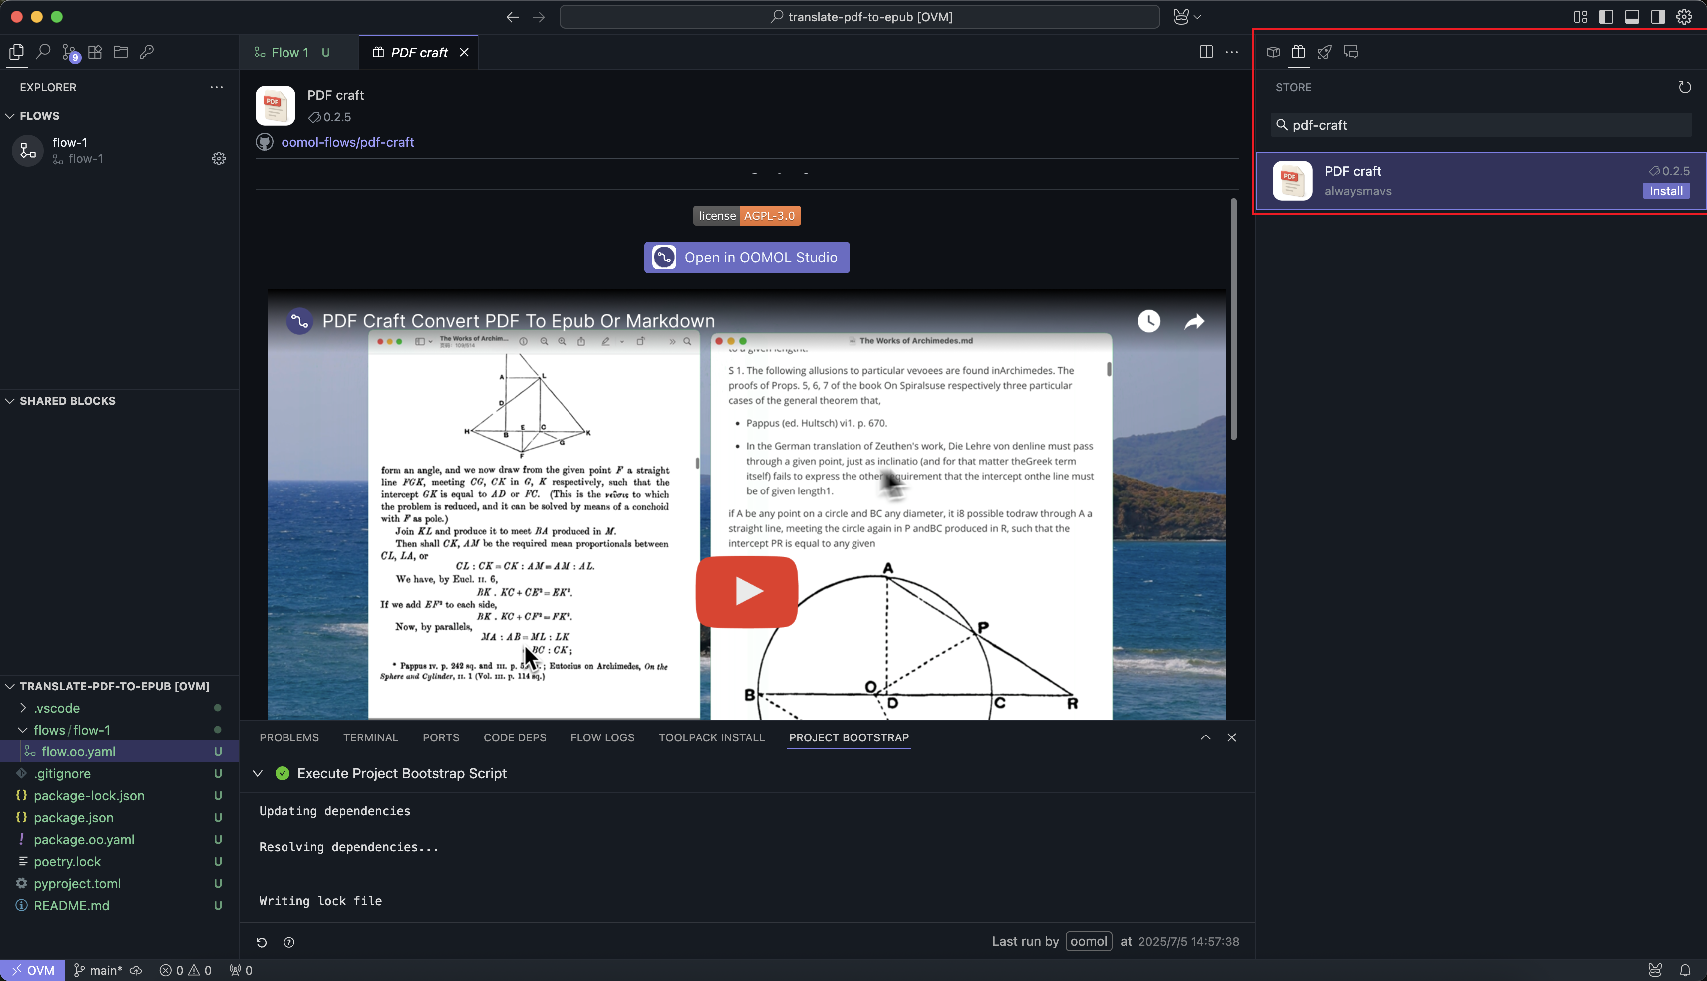Click flow-1 settings gear icon

219,158
